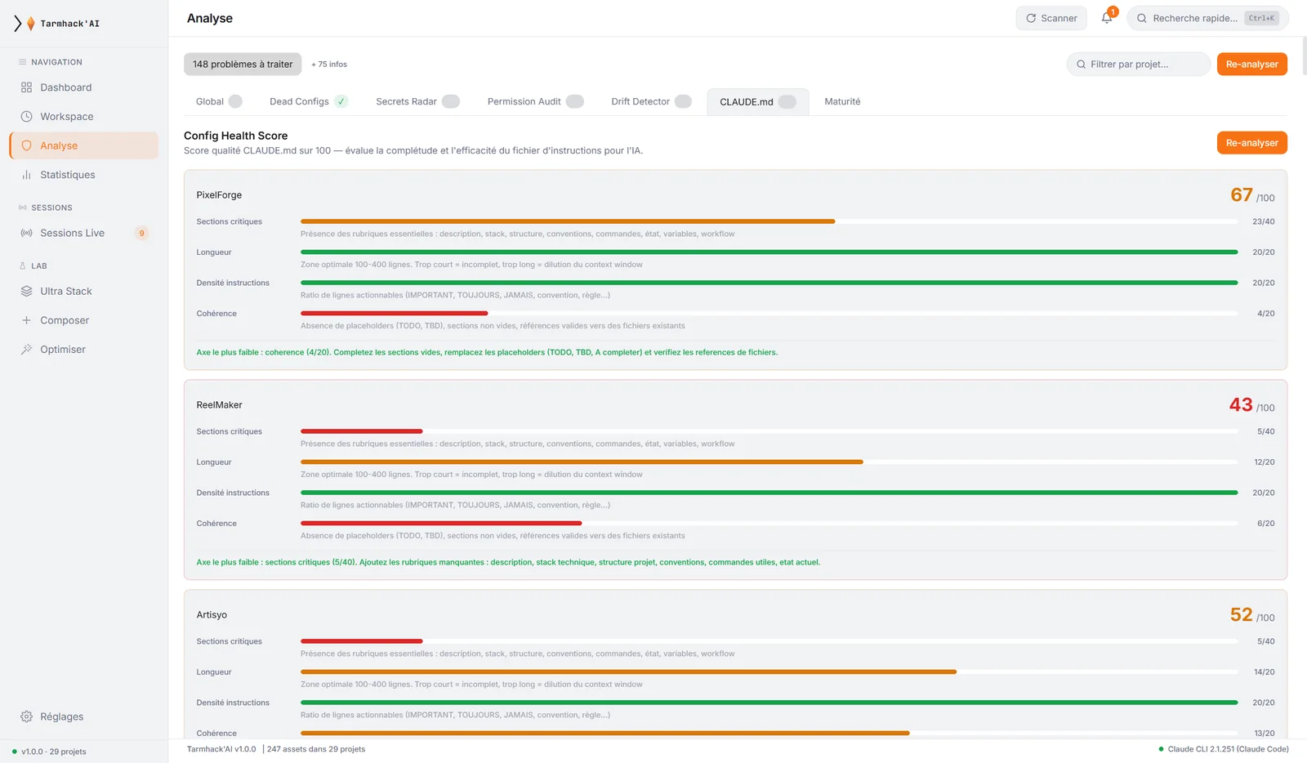The width and height of the screenshot is (1307, 763).
Task: Click Re-analyser in the Config Health Score header
Action: (1251, 143)
